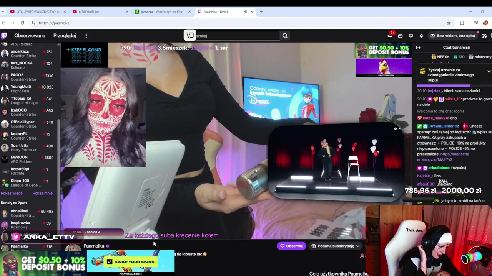This screenshot has width=492, height=276.
Task: Select the angelkacs channel in sidebar
Action: (29, 54)
